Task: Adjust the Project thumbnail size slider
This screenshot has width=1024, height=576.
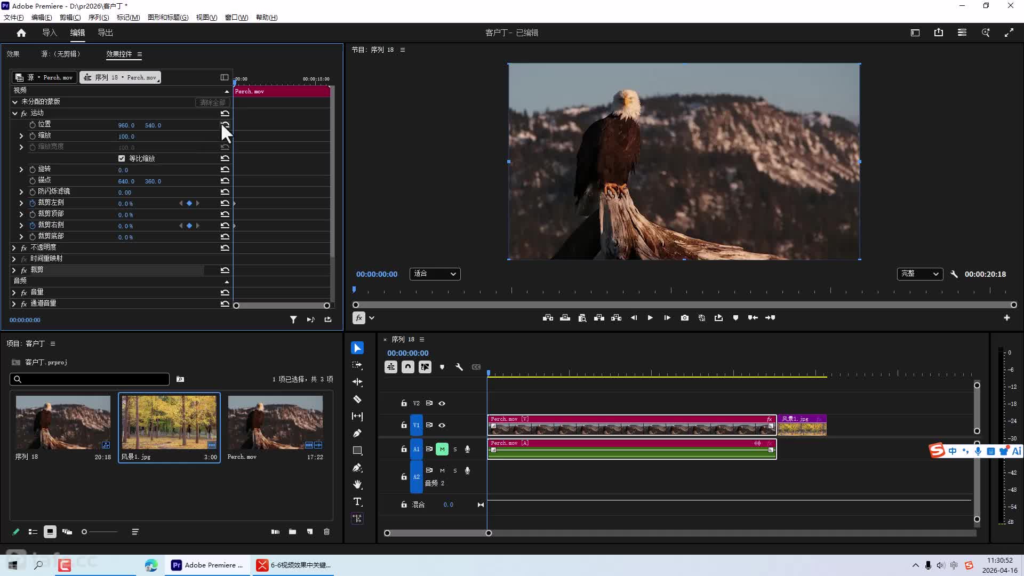Action: 99,532
